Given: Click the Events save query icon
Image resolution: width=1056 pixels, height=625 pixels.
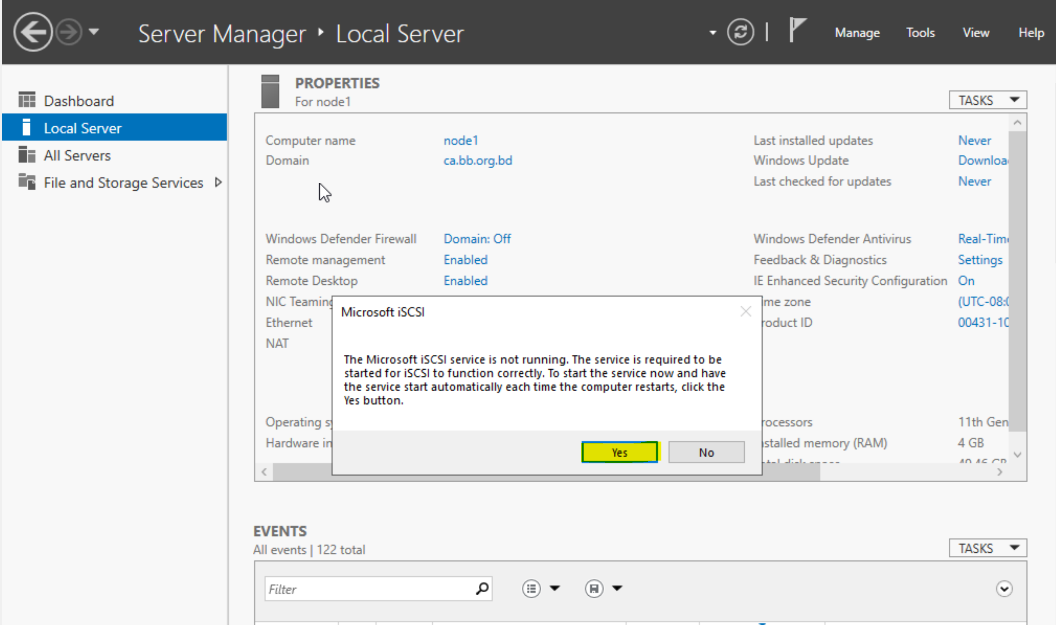Looking at the screenshot, I should (594, 588).
